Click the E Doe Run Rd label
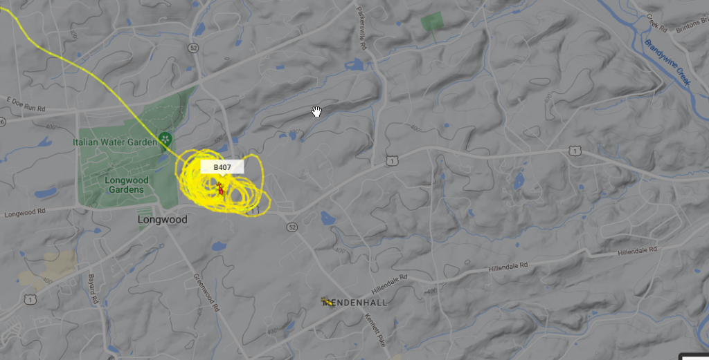The image size is (709, 360). tap(26, 104)
